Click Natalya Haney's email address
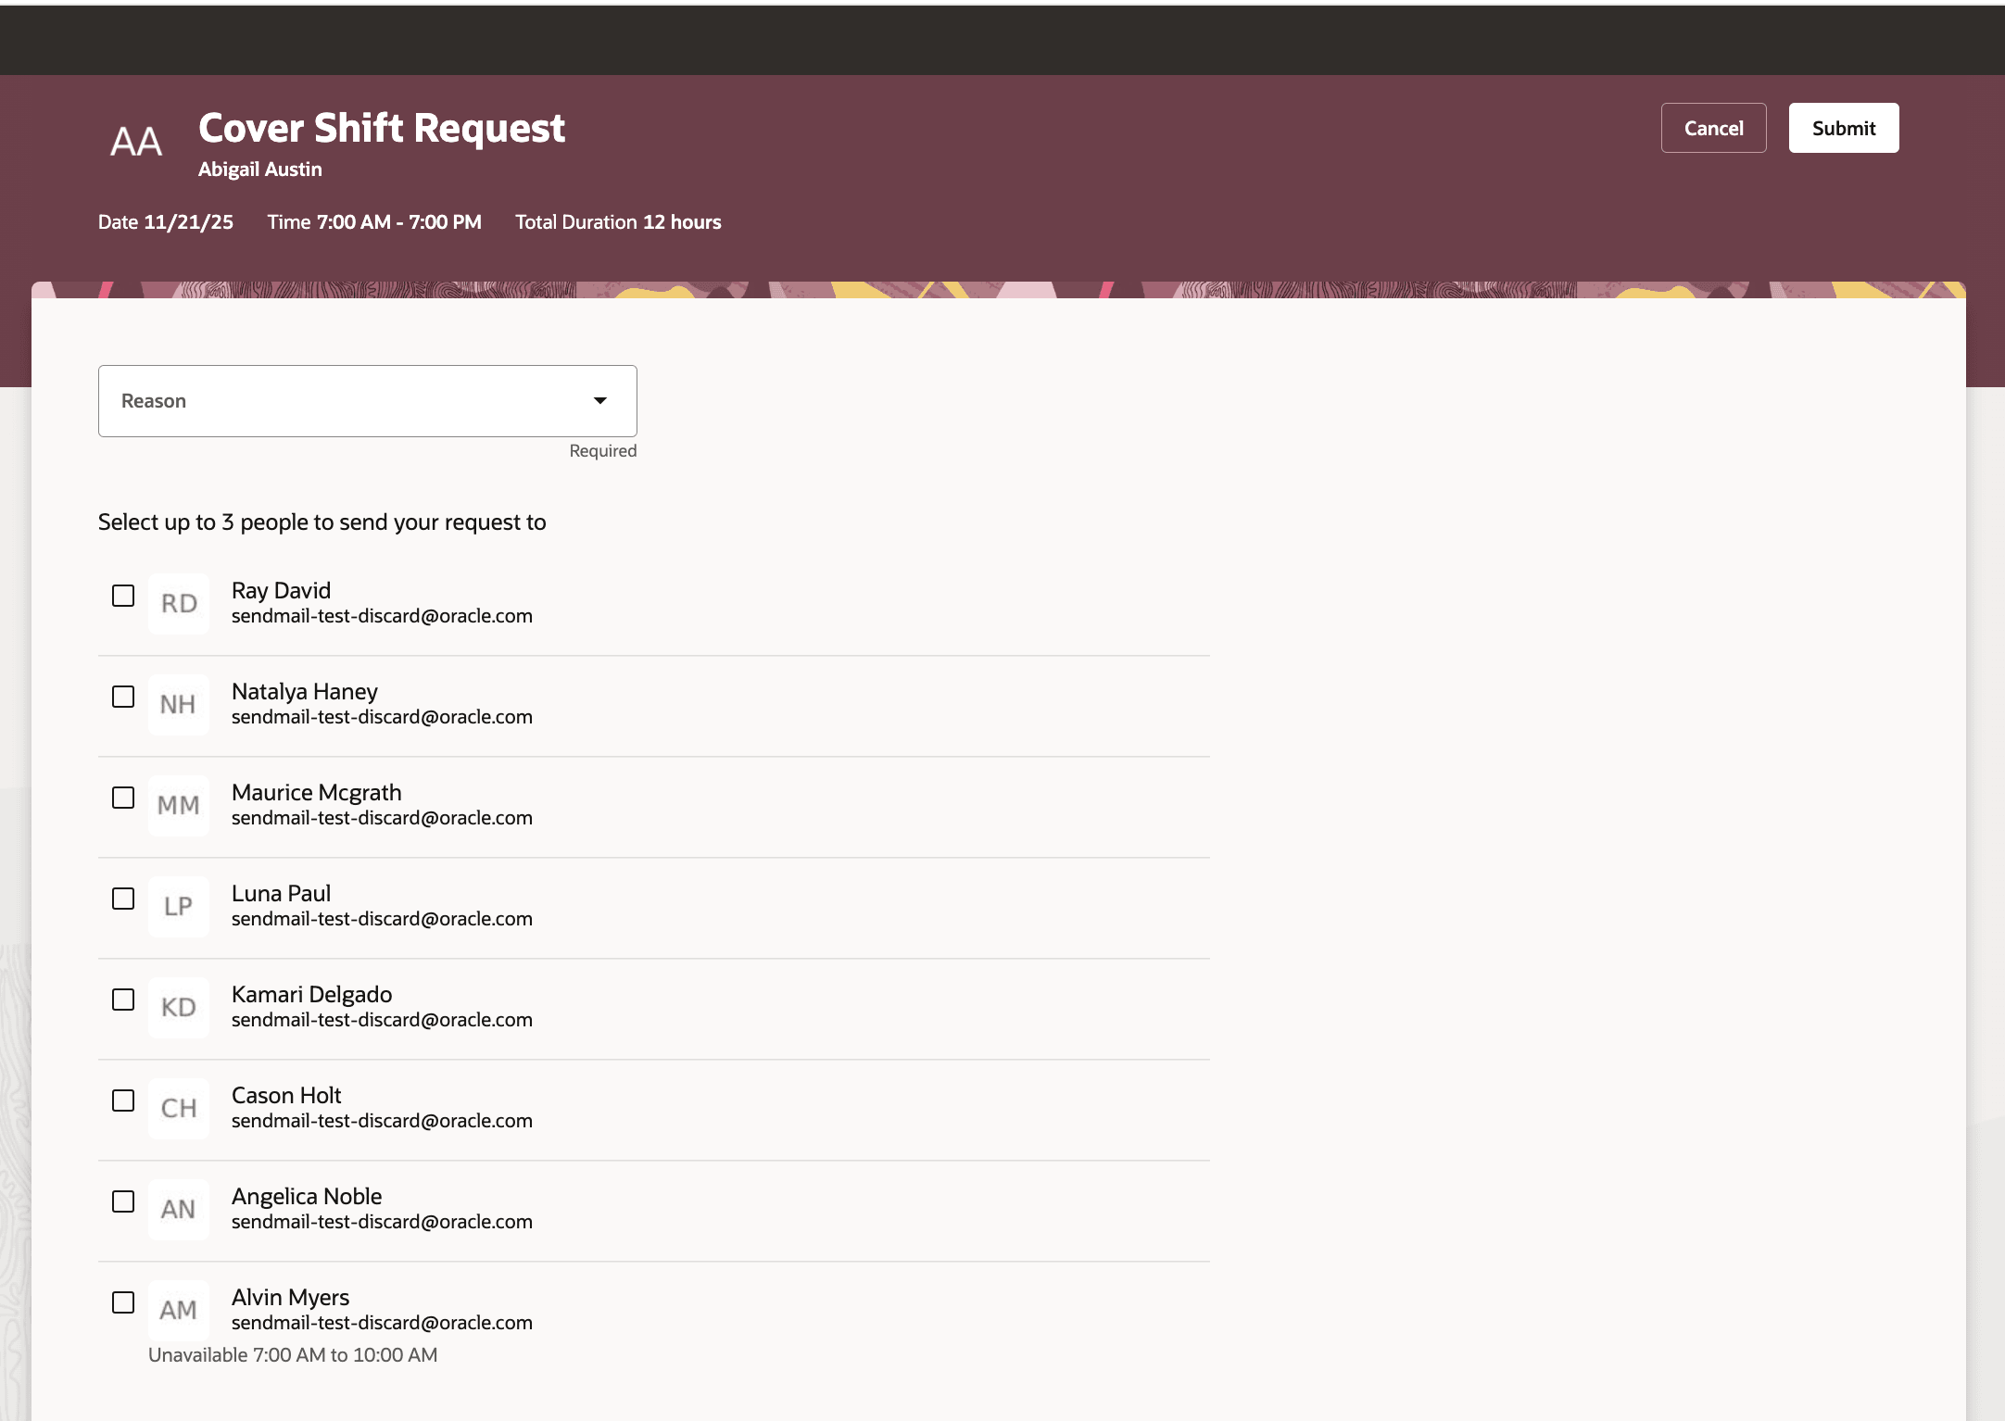 point(382,717)
